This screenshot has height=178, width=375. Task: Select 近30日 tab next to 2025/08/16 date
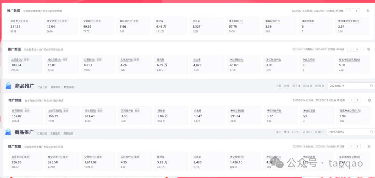[x=307, y=132]
